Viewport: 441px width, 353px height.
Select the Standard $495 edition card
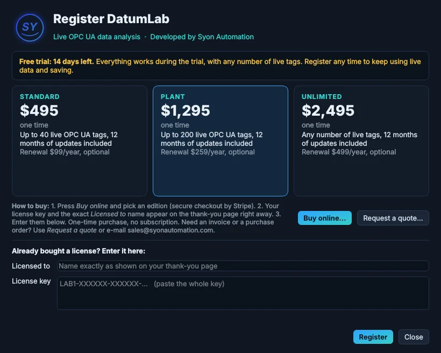[x=80, y=141]
